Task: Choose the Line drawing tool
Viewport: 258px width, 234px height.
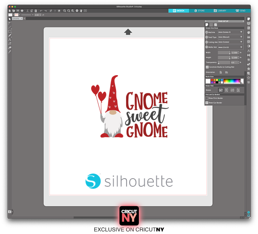Action: (10, 27)
